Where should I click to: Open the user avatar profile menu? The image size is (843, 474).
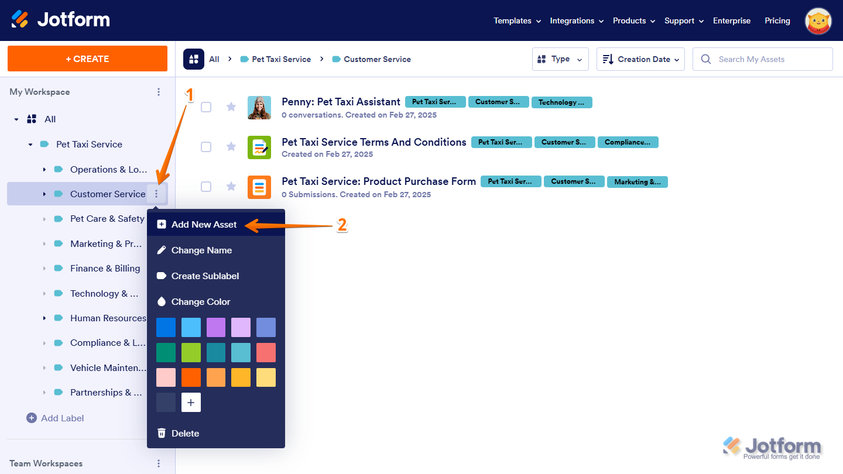pos(818,20)
